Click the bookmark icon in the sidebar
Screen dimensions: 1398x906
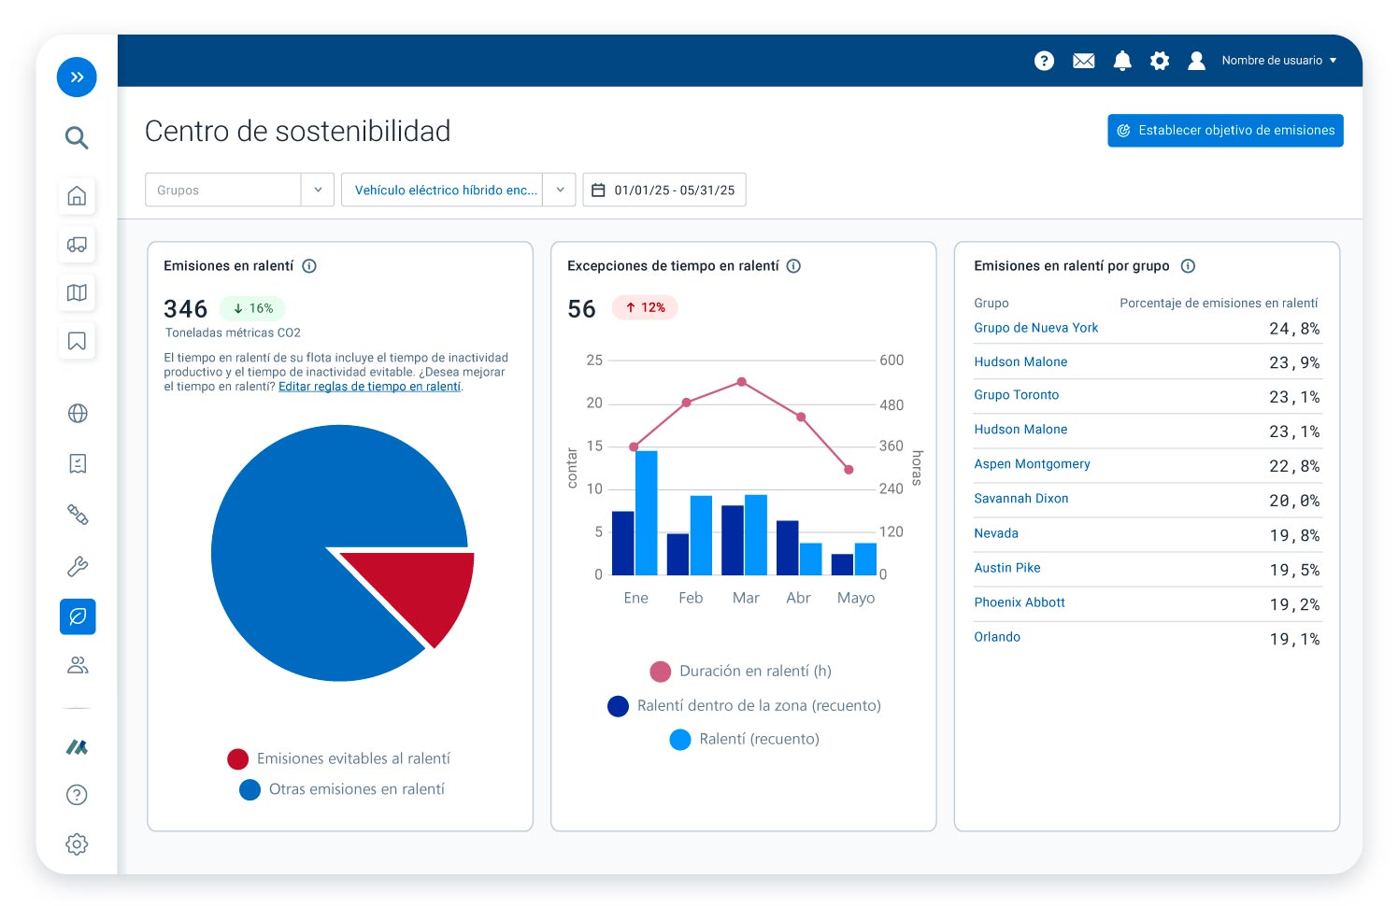click(77, 342)
